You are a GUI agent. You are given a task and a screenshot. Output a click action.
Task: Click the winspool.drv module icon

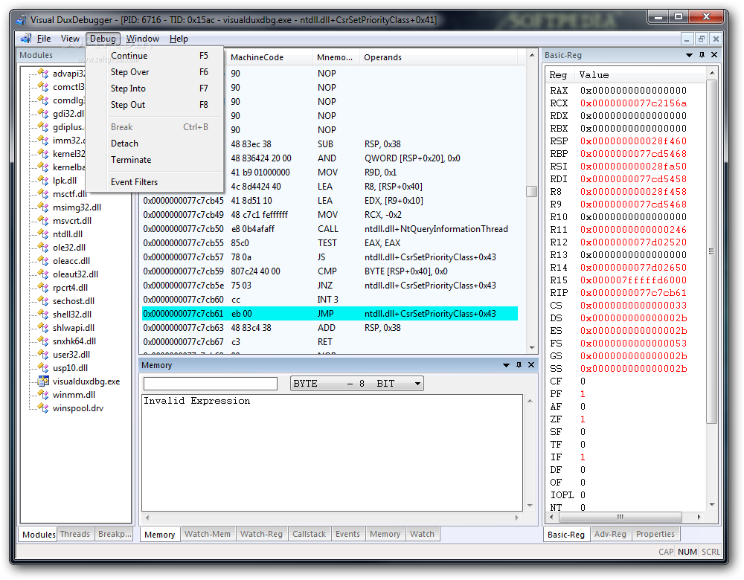pyautogui.click(x=43, y=407)
